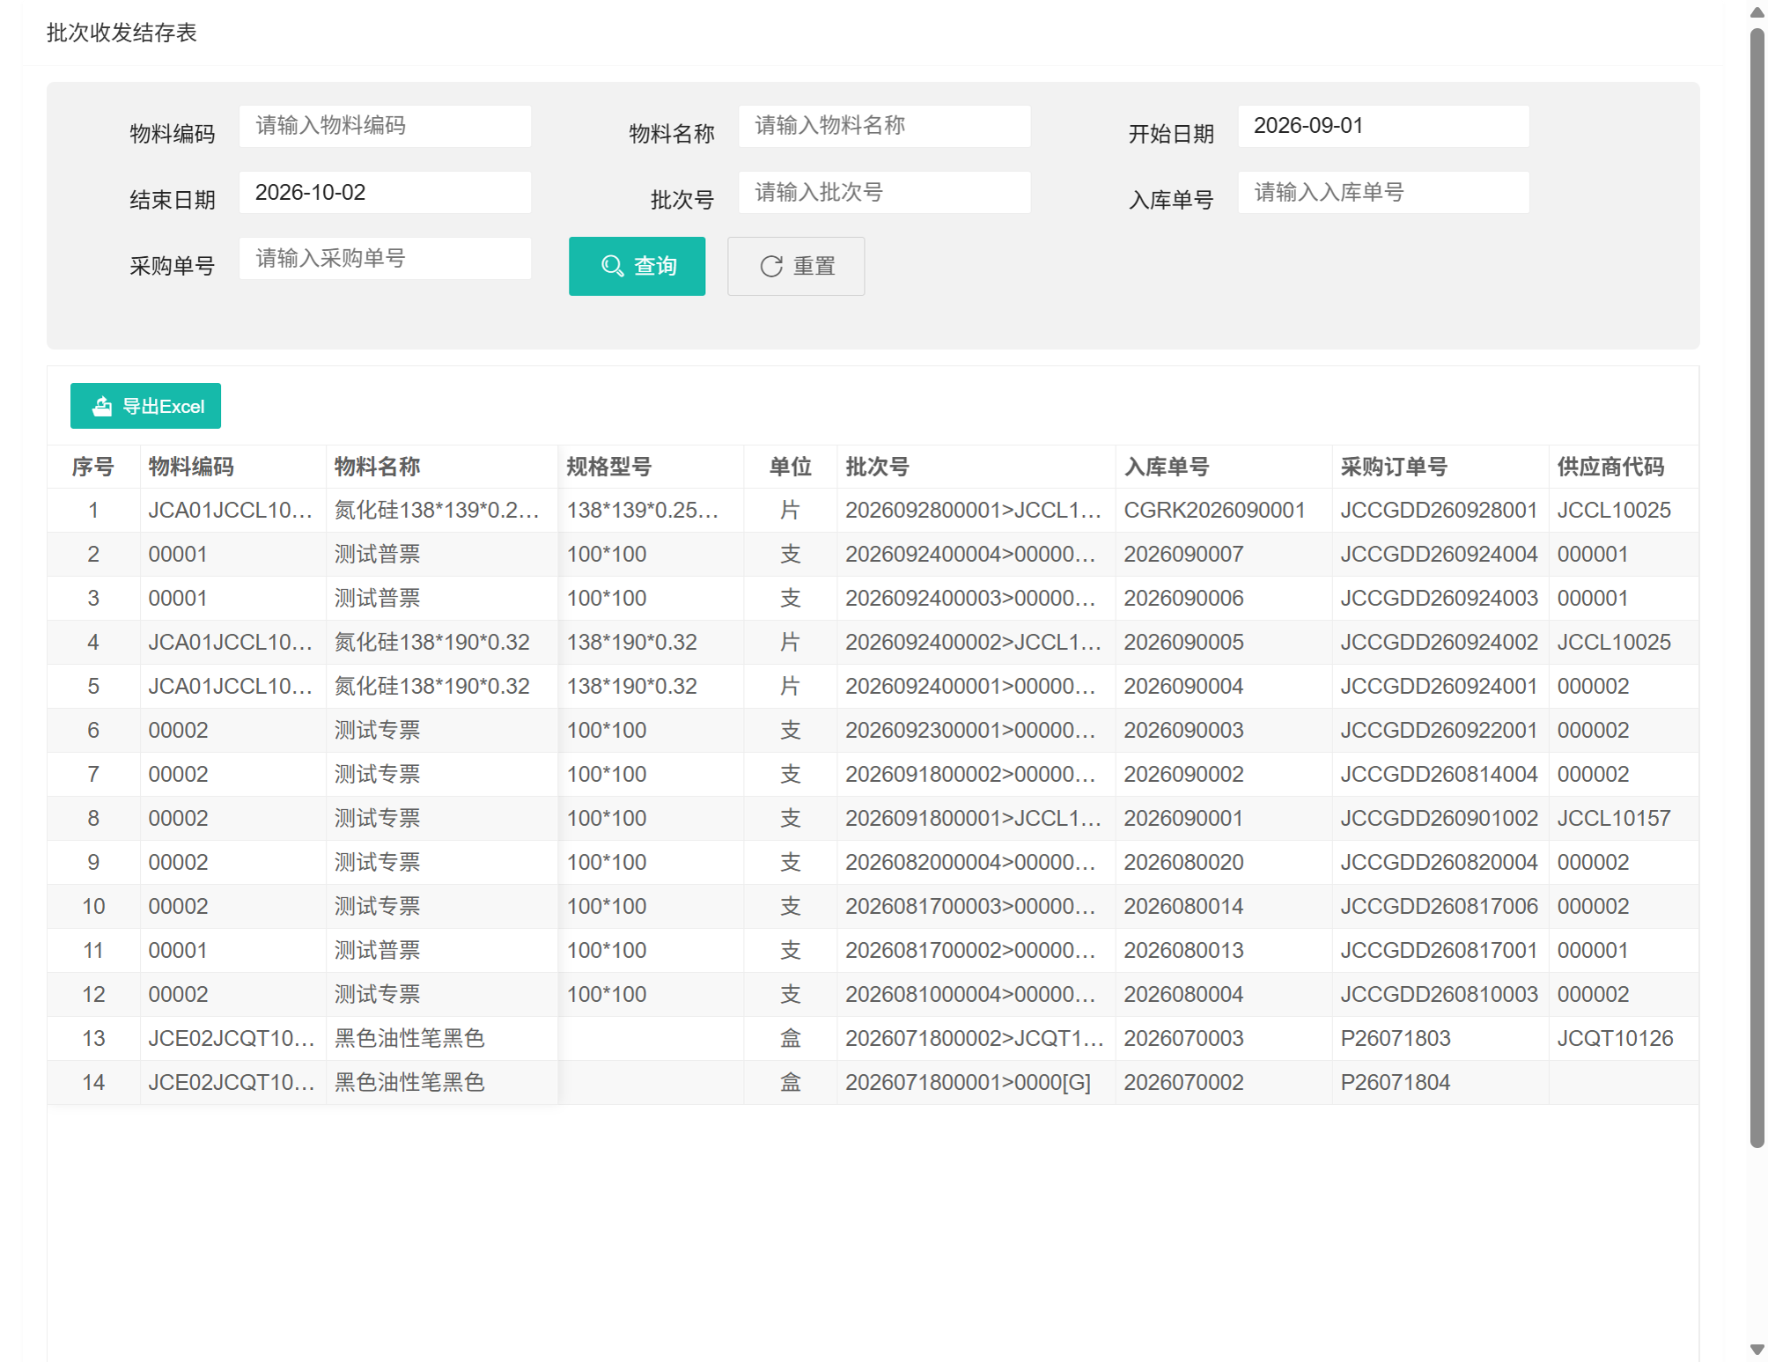Focus the 物料名称 input field
Screen dimensions: 1768x1362
pos(884,126)
